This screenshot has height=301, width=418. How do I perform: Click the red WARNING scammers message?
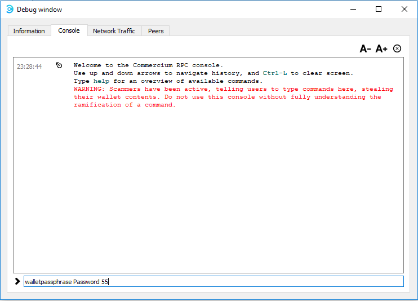tap(234, 97)
